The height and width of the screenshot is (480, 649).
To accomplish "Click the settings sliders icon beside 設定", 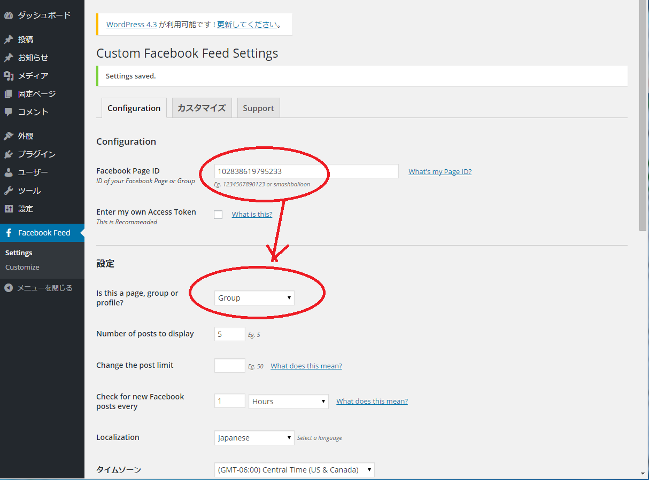I will [9, 209].
